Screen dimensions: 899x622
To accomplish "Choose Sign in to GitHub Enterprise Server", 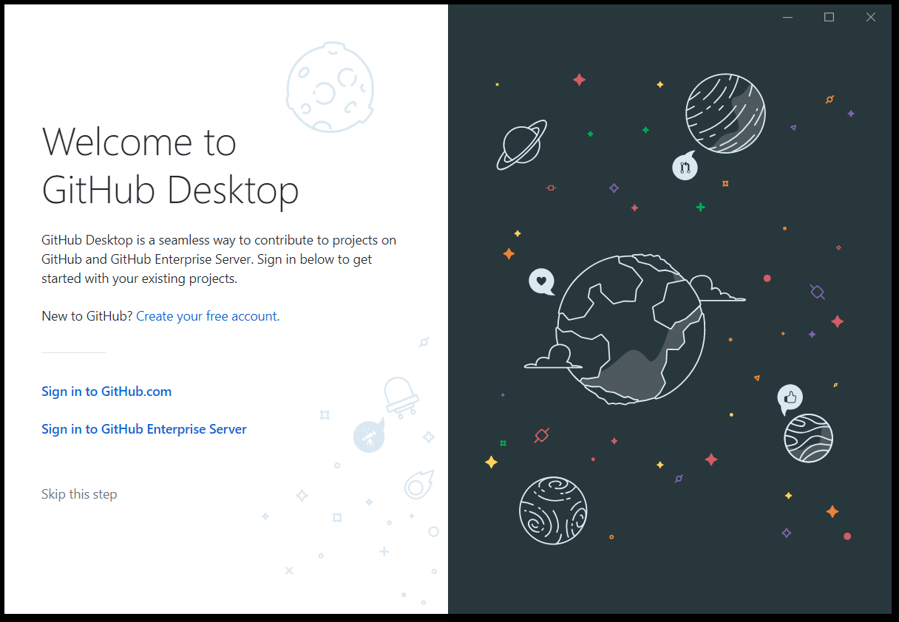I will (x=144, y=429).
